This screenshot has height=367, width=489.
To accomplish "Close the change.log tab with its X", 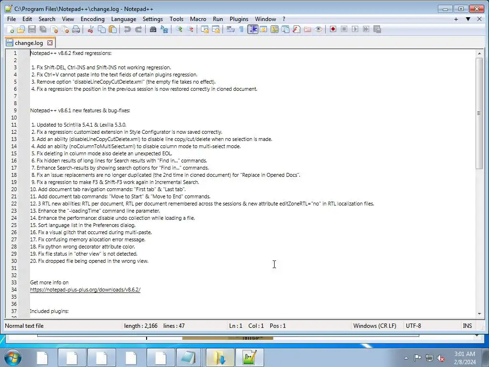I will click(x=50, y=43).
